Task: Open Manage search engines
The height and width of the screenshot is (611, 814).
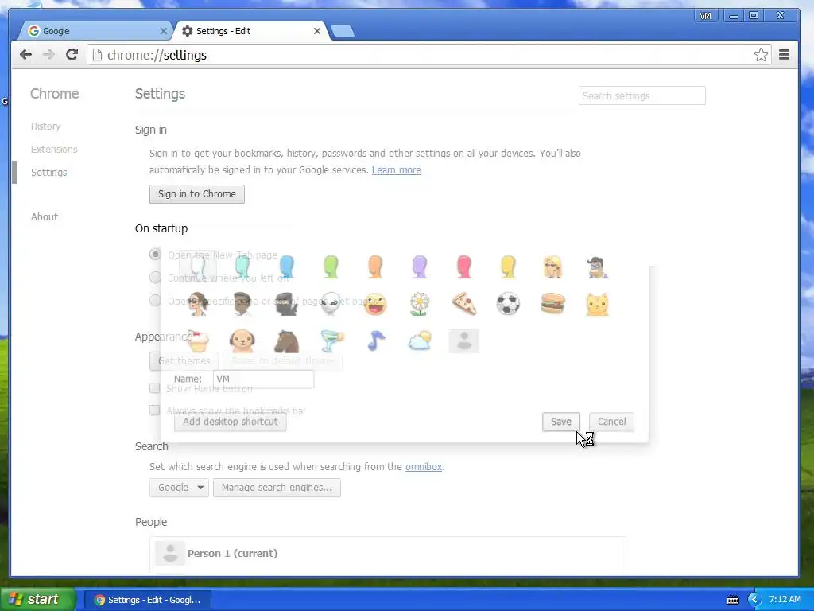Action: tap(277, 488)
